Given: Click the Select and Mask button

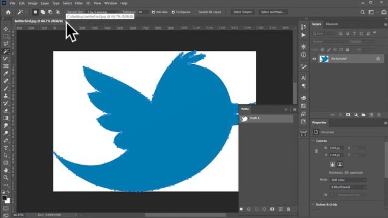Looking at the screenshot, I should (273, 12).
